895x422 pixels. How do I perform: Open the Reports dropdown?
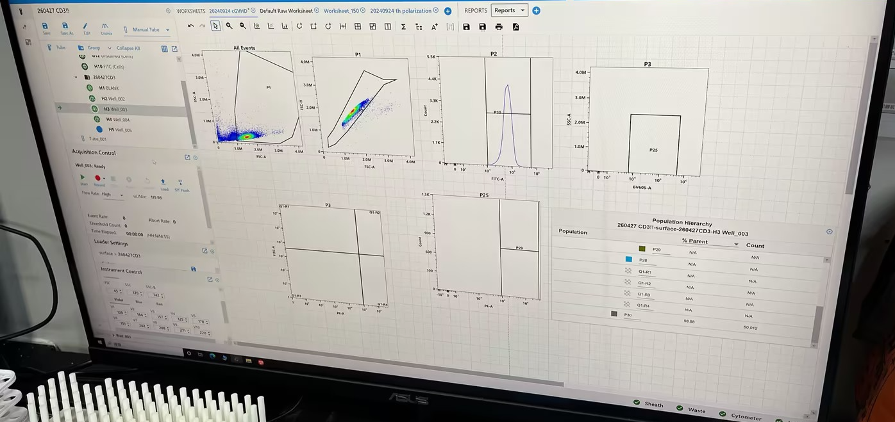pyautogui.click(x=509, y=10)
